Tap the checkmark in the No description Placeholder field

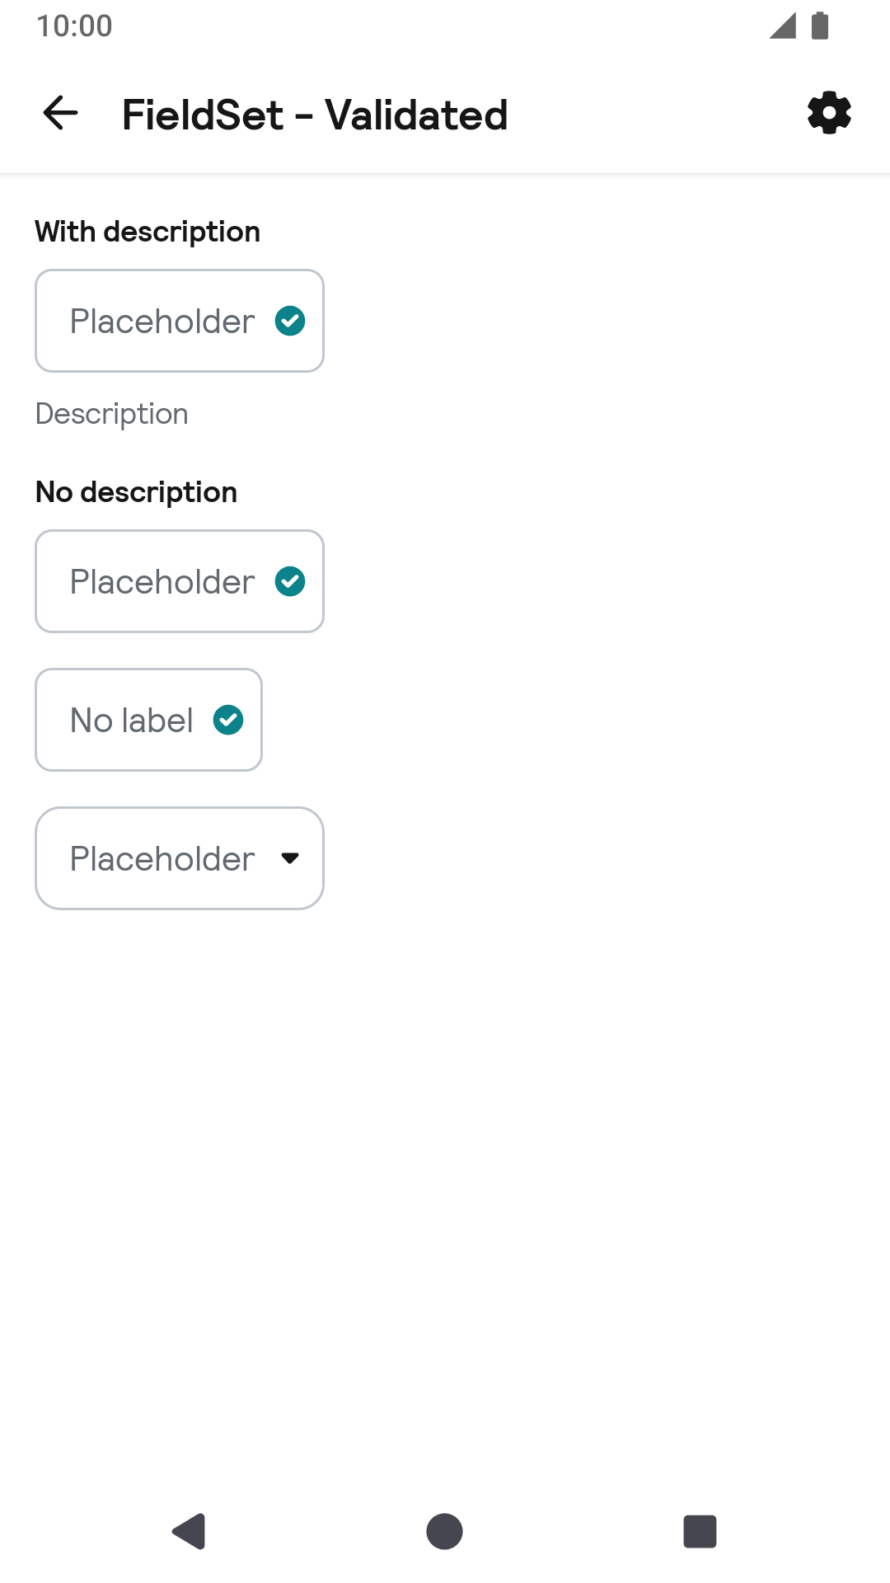point(290,581)
